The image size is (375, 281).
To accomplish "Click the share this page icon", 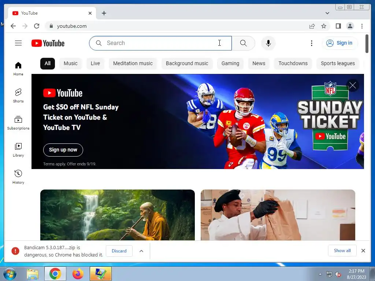I will (x=312, y=26).
